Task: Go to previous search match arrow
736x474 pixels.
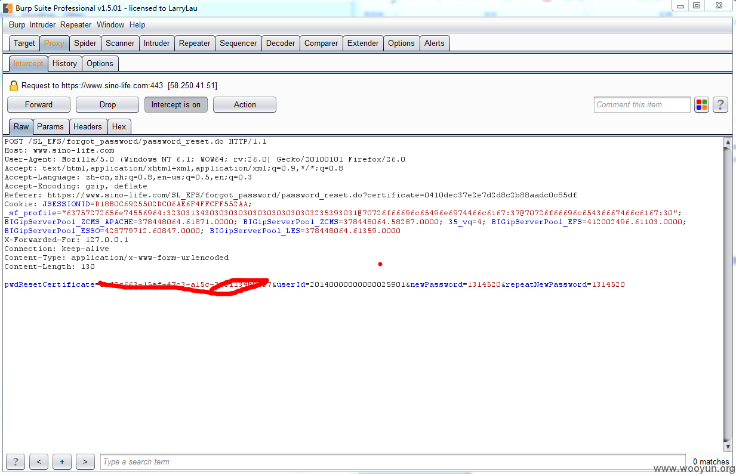Action: tap(39, 461)
